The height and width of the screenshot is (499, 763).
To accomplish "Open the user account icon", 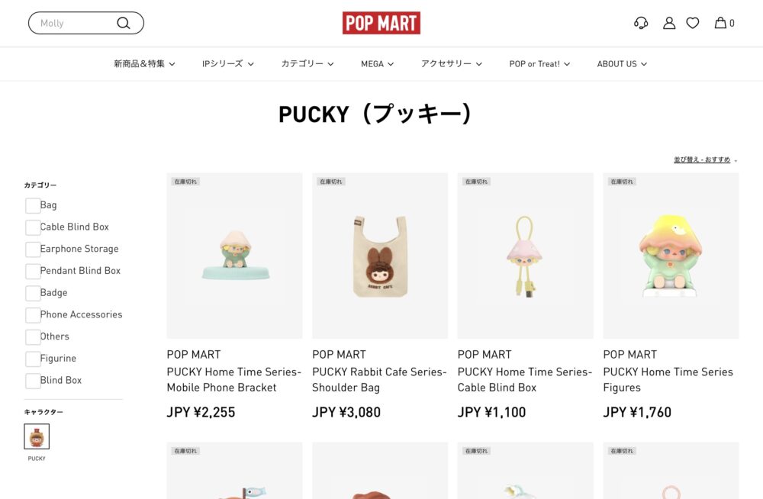I will [669, 23].
